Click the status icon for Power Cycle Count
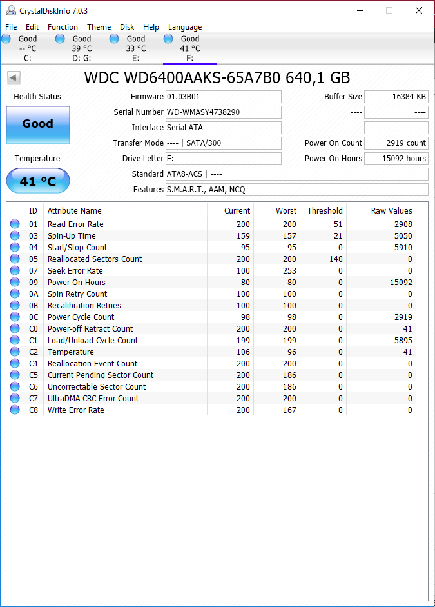 (x=15, y=317)
